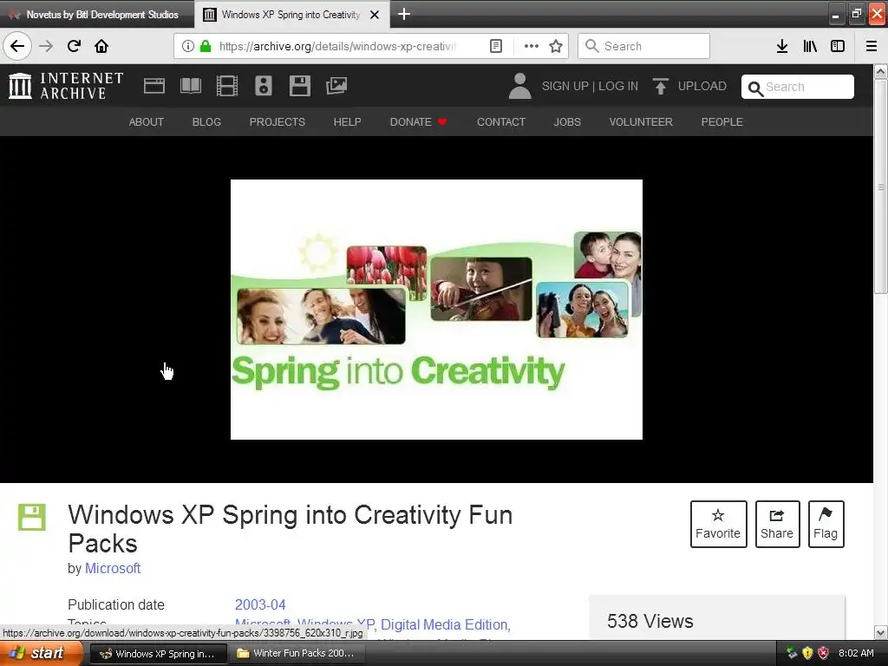Click the red security shield tray icon
This screenshot has width=888, height=666.
coord(824,653)
